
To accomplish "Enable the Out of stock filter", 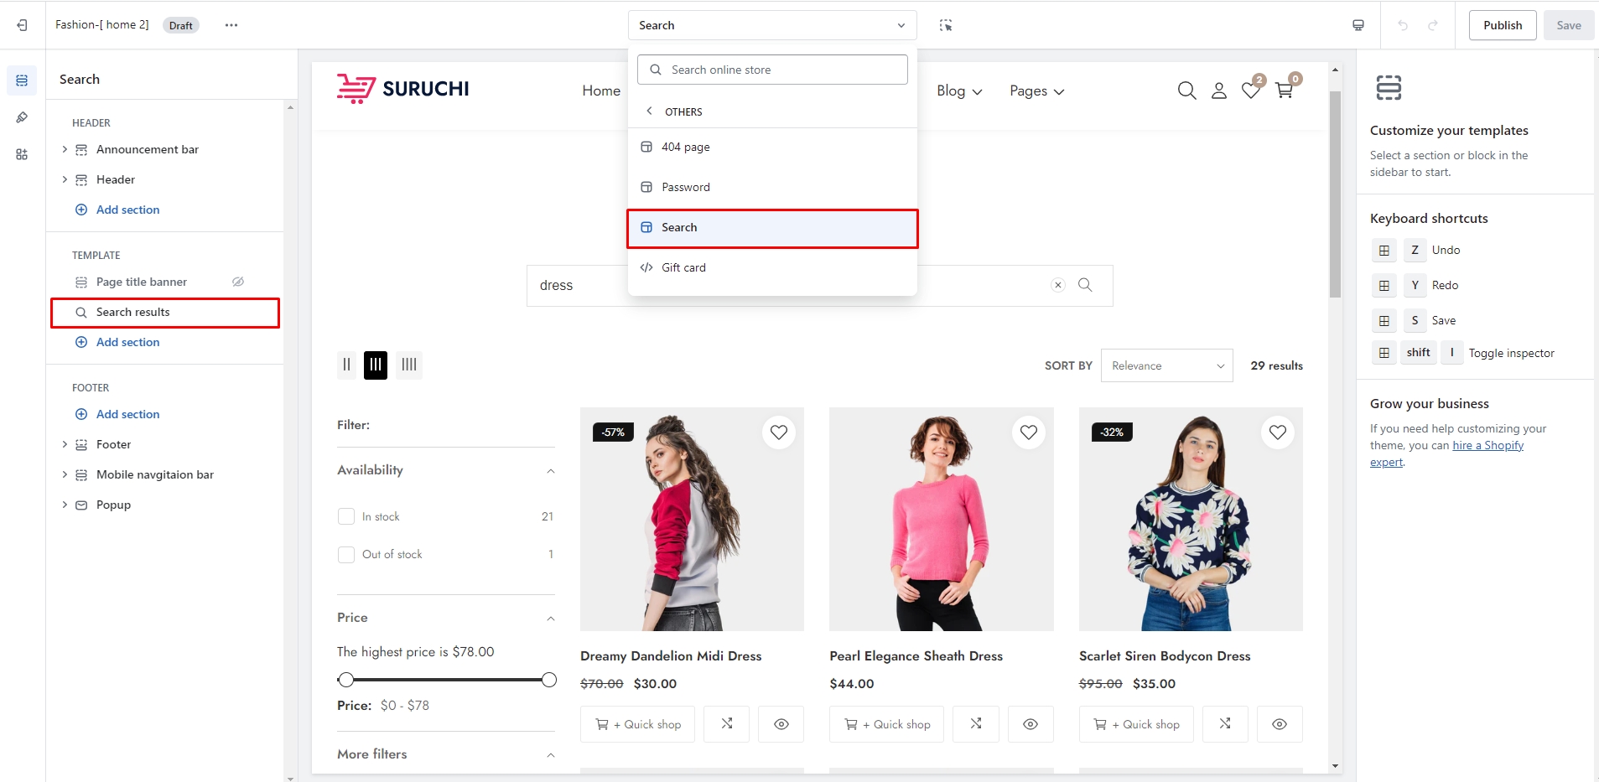I will click(x=346, y=555).
